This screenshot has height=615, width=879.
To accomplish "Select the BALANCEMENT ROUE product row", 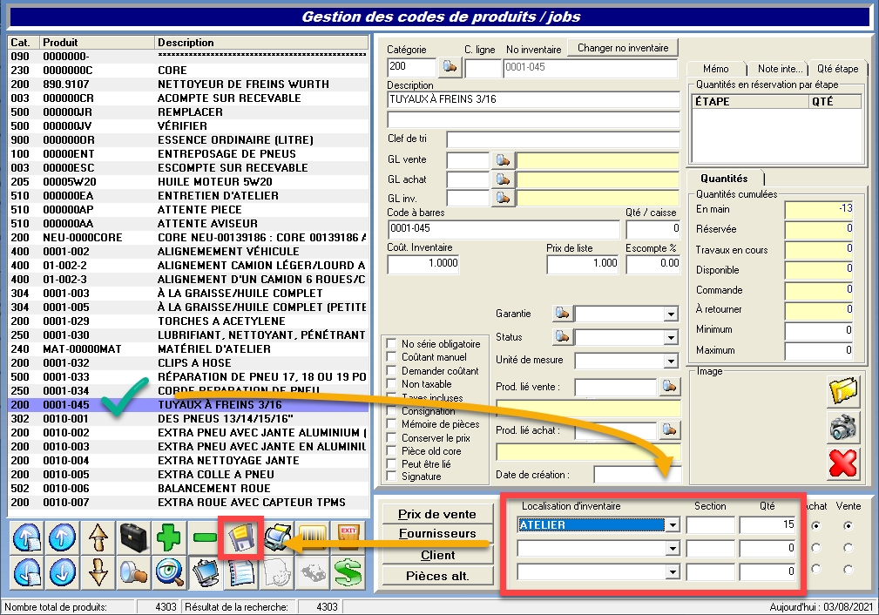I will tap(188, 489).
